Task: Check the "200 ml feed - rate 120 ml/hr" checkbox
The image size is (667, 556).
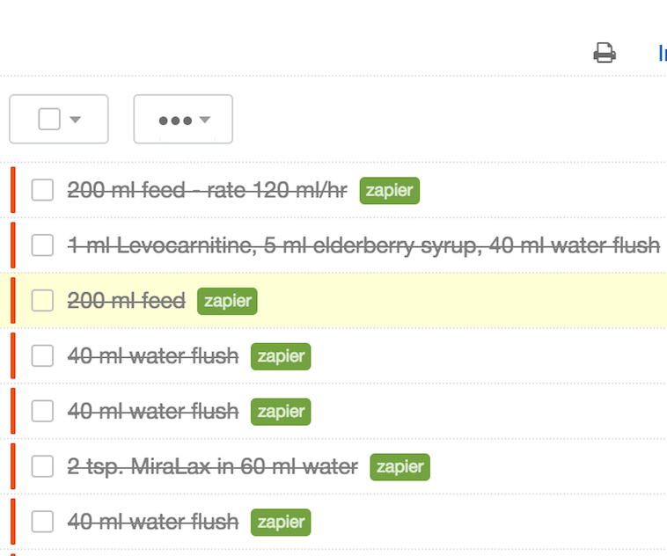Action: pos(42,190)
